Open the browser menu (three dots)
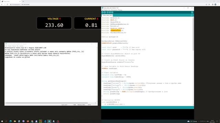Viewport: 220px width, 123px height. pos(218,4)
